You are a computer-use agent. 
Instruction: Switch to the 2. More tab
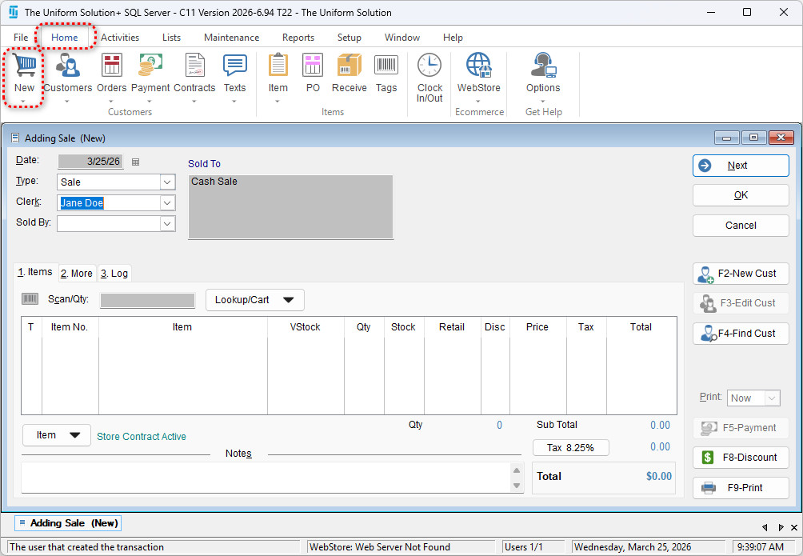coord(77,274)
